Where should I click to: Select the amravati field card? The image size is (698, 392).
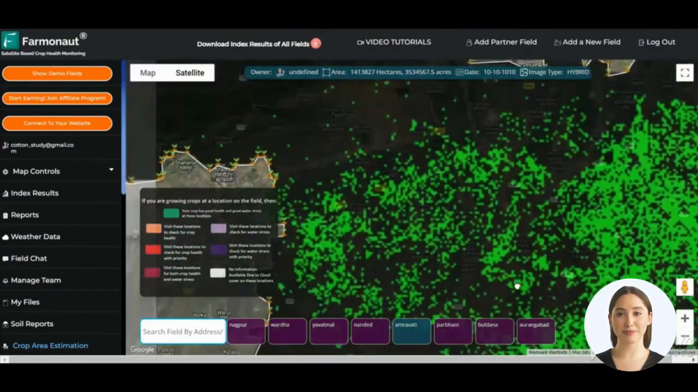pos(412,331)
